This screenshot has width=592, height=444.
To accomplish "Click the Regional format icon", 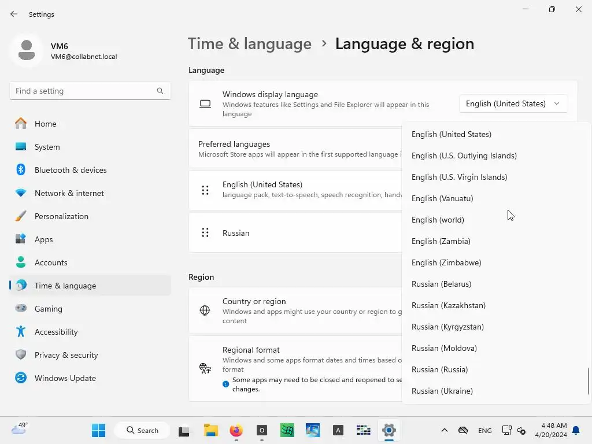I will click(205, 368).
